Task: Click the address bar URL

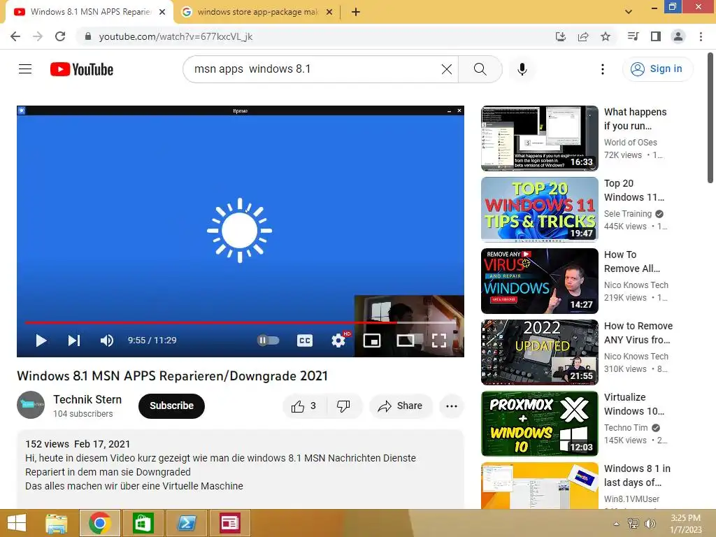Action: tap(176, 36)
